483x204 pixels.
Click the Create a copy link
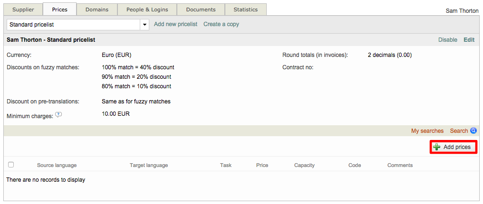221,24
